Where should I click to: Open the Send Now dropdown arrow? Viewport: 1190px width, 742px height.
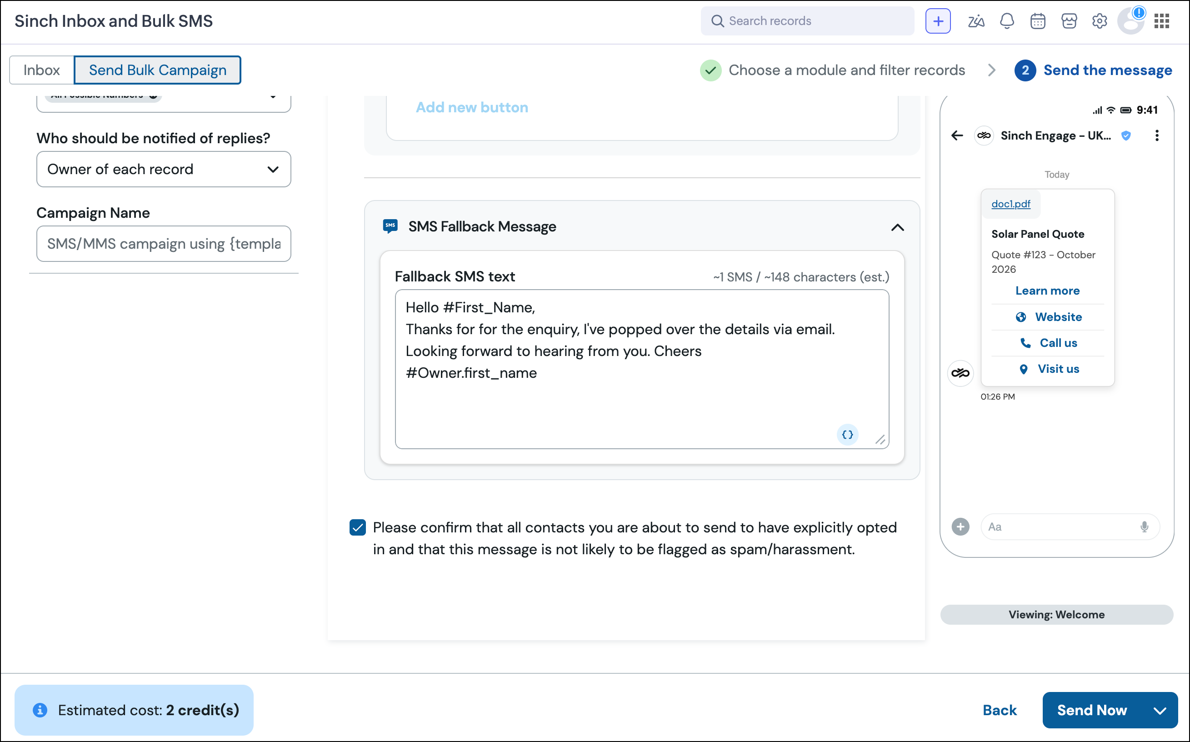click(1159, 710)
